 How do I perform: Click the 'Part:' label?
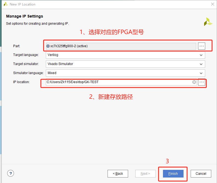(x=16, y=46)
